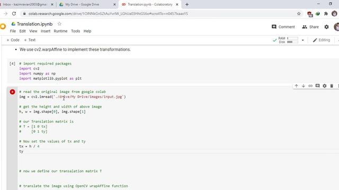339x190 pixels.
Task: Add a new Text cell
Action: coord(30,40)
